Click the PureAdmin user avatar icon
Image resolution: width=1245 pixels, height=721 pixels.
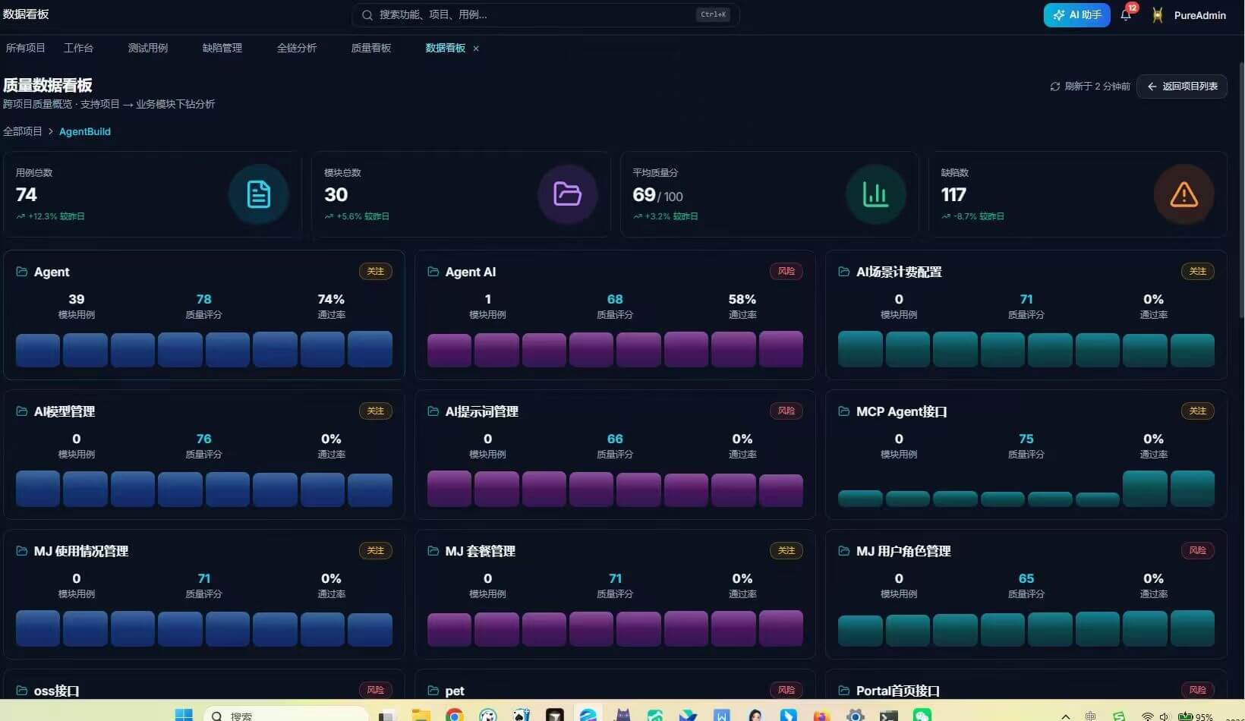click(x=1158, y=15)
